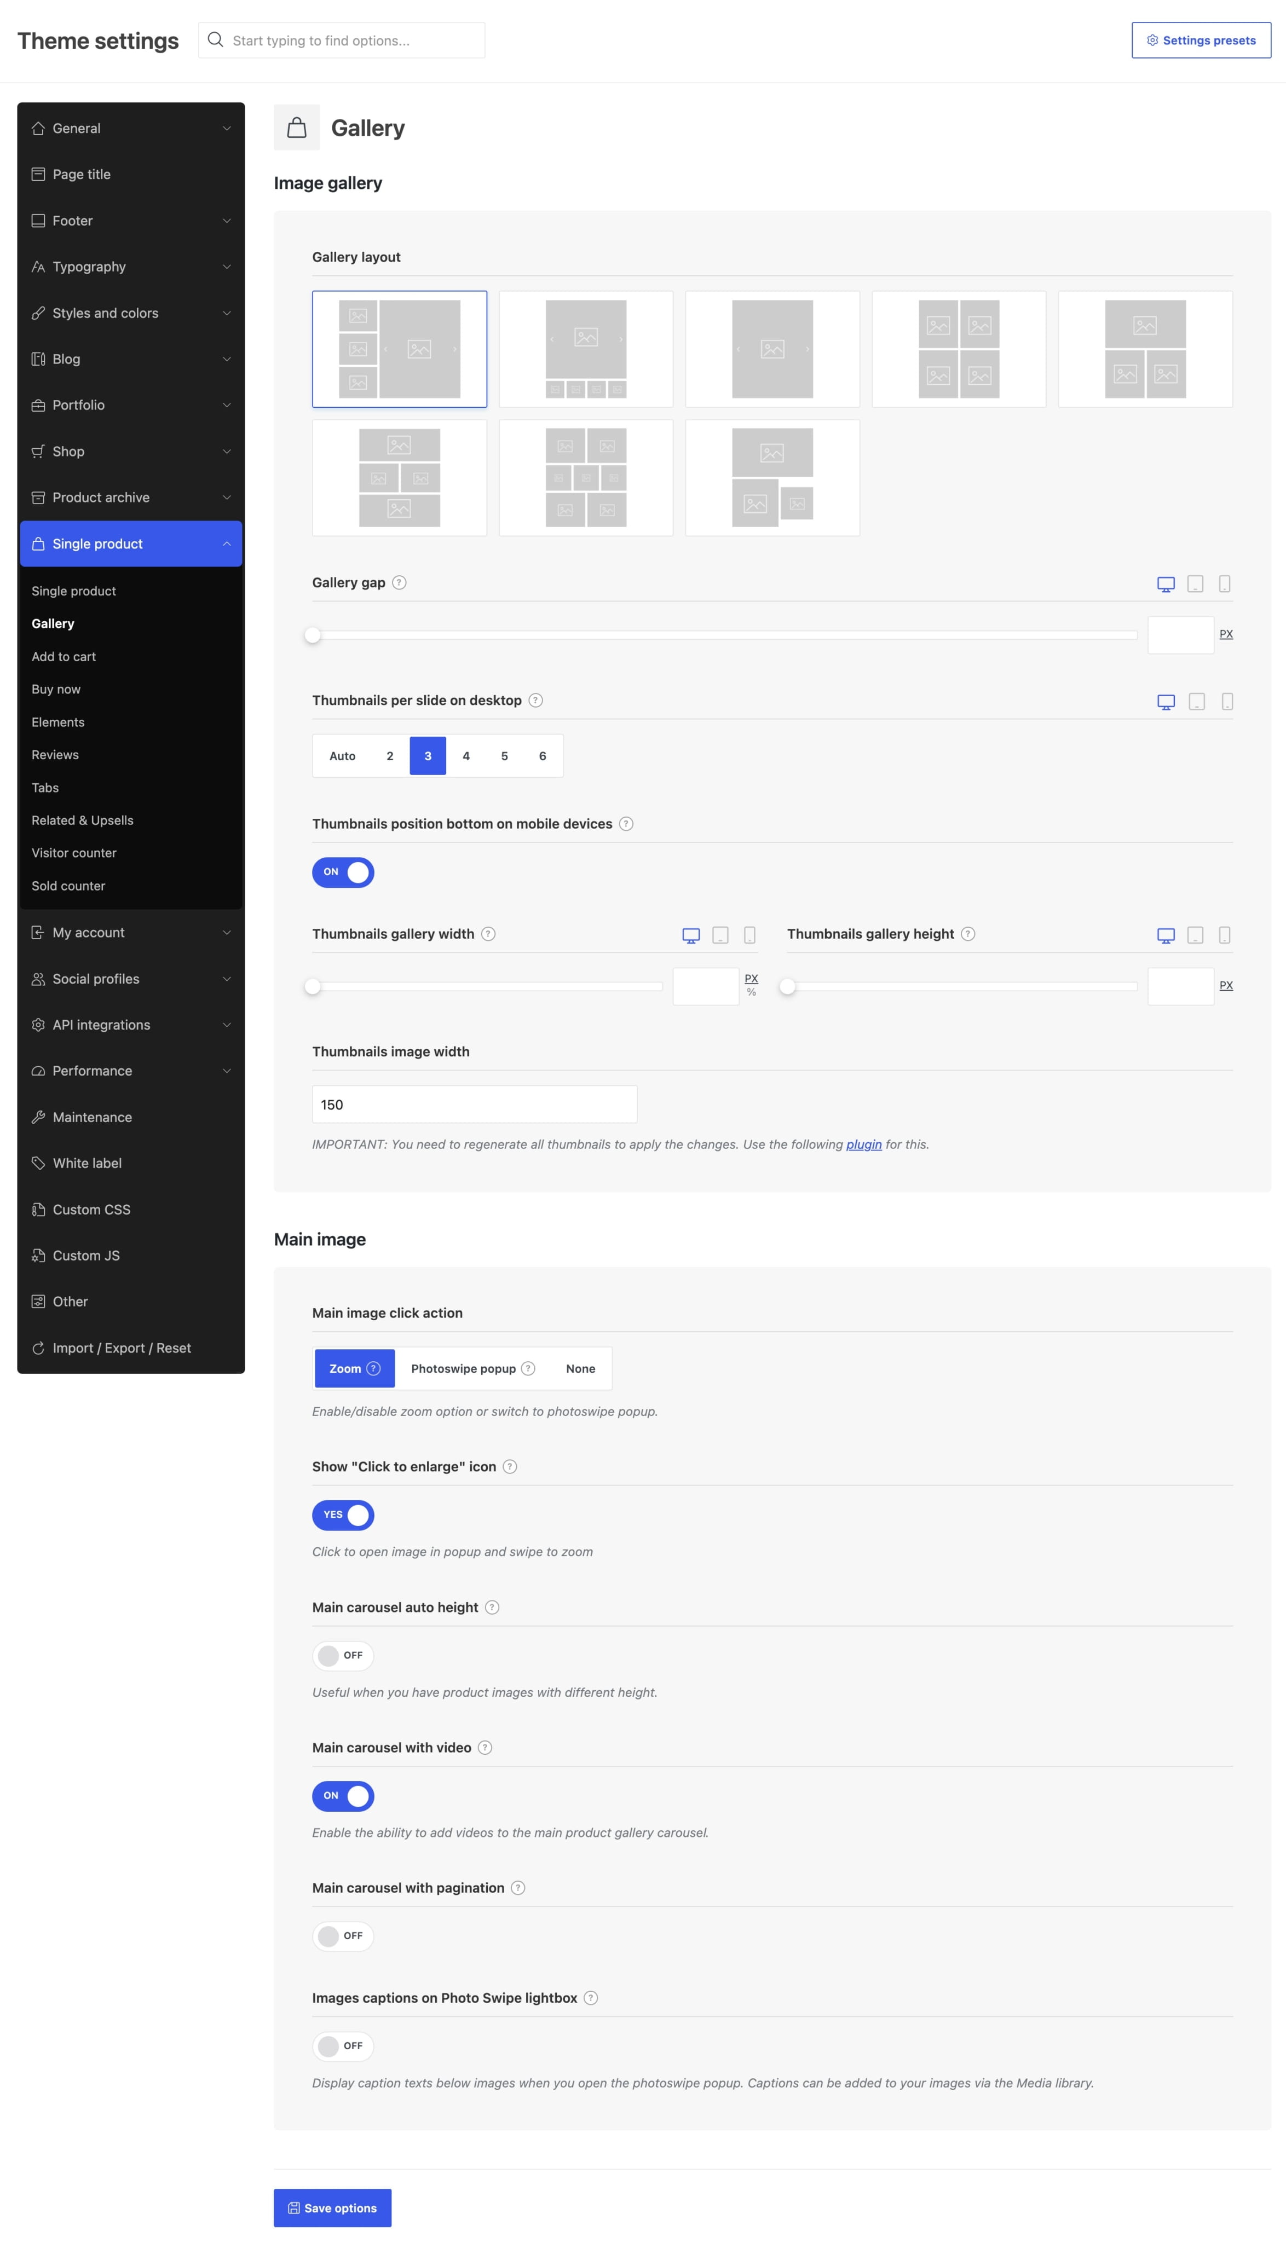This screenshot has height=2243, width=1286.
Task: Follow the regenerate thumbnails plugin link
Action: (x=864, y=1144)
